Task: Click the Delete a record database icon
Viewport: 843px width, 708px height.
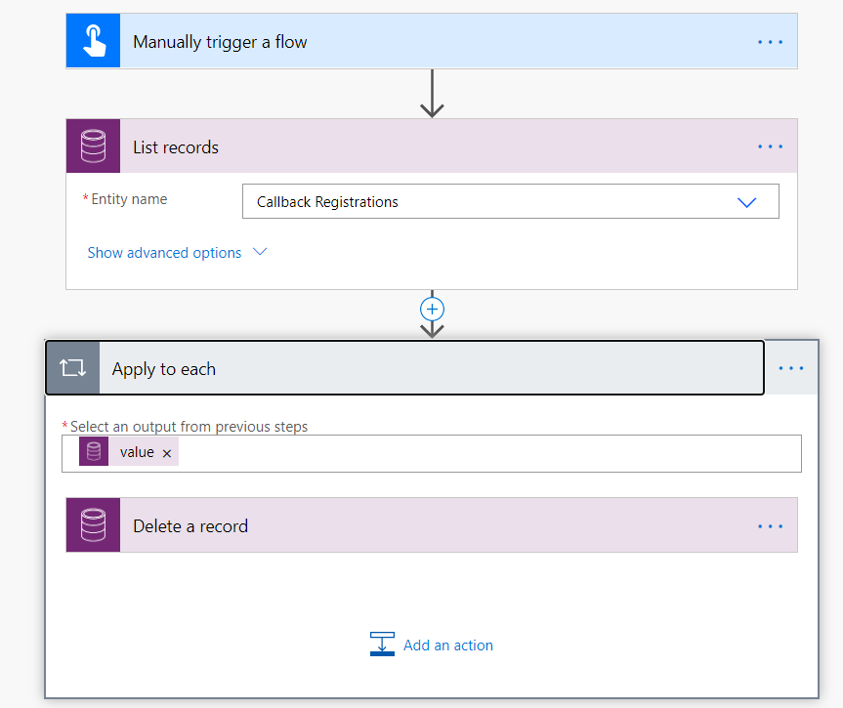Action: tap(93, 525)
